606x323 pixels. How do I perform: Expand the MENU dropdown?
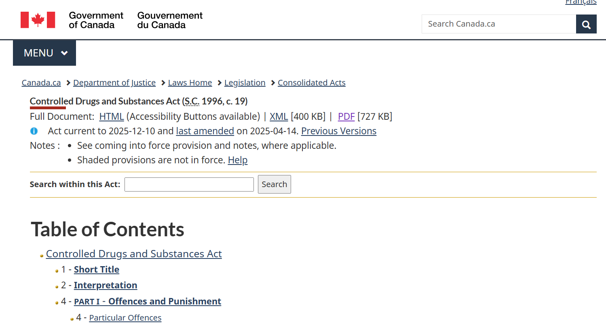click(44, 53)
